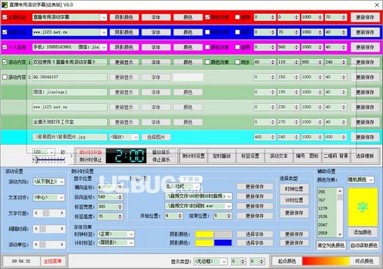The height and width of the screenshot is (269, 383).
Task: Enable the 滚动内容 2 checkbox
Action: [x=5, y=77]
